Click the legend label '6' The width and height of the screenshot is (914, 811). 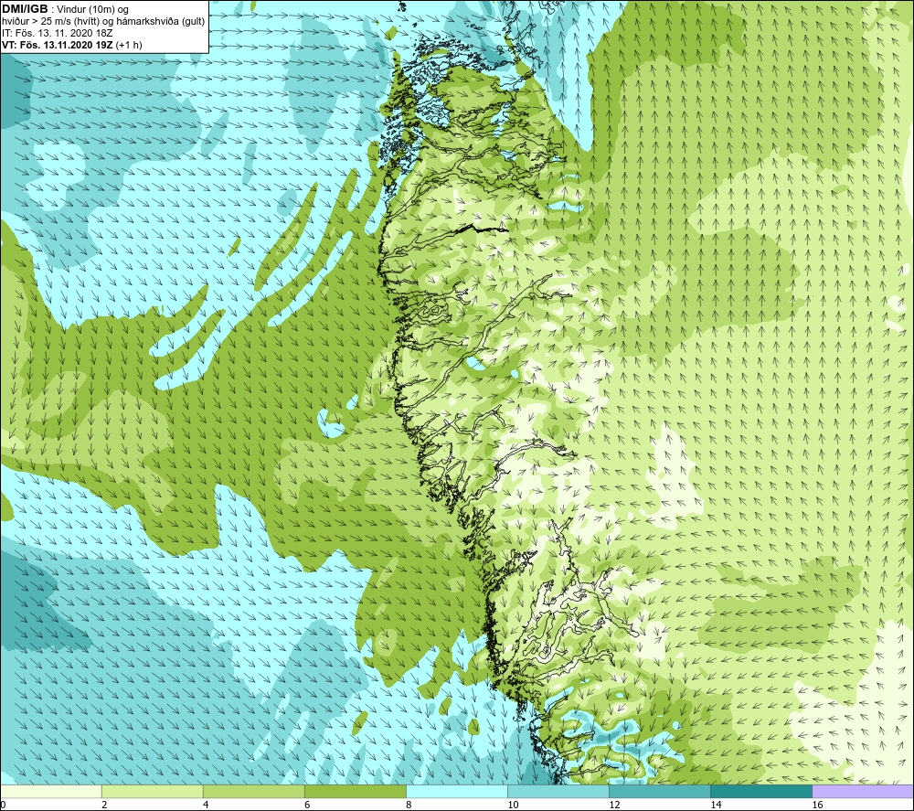point(307,806)
